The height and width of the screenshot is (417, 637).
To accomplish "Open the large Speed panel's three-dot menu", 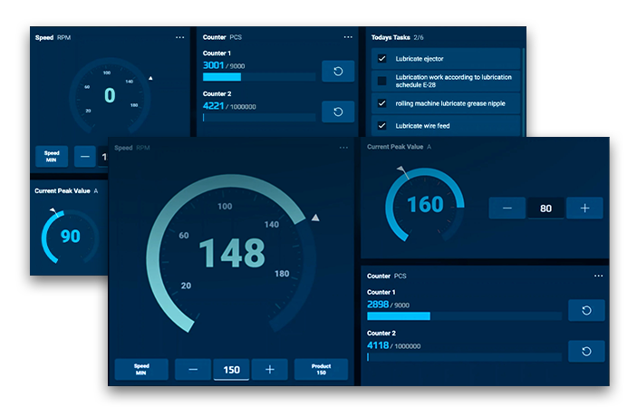I will pyautogui.click(x=343, y=147).
